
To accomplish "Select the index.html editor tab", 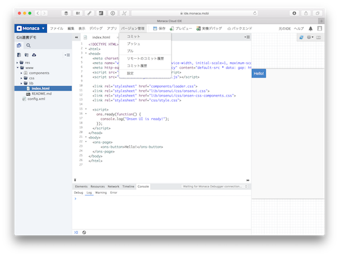I will click(x=101, y=37).
